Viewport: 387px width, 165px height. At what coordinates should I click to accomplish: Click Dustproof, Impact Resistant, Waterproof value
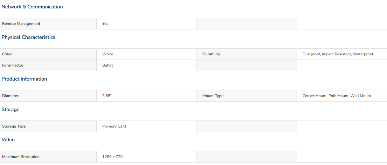(338, 54)
